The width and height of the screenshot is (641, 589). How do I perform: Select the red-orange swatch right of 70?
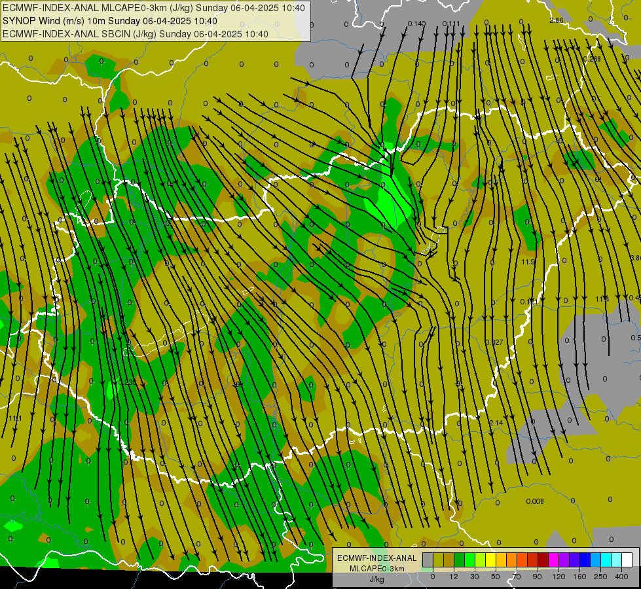coord(522,560)
